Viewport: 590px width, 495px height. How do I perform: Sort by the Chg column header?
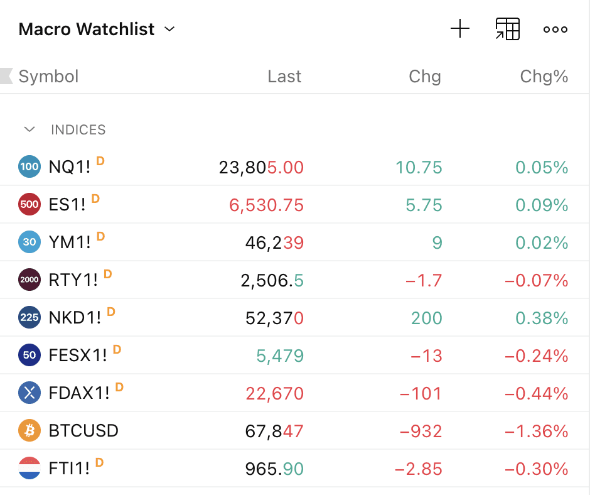(425, 77)
